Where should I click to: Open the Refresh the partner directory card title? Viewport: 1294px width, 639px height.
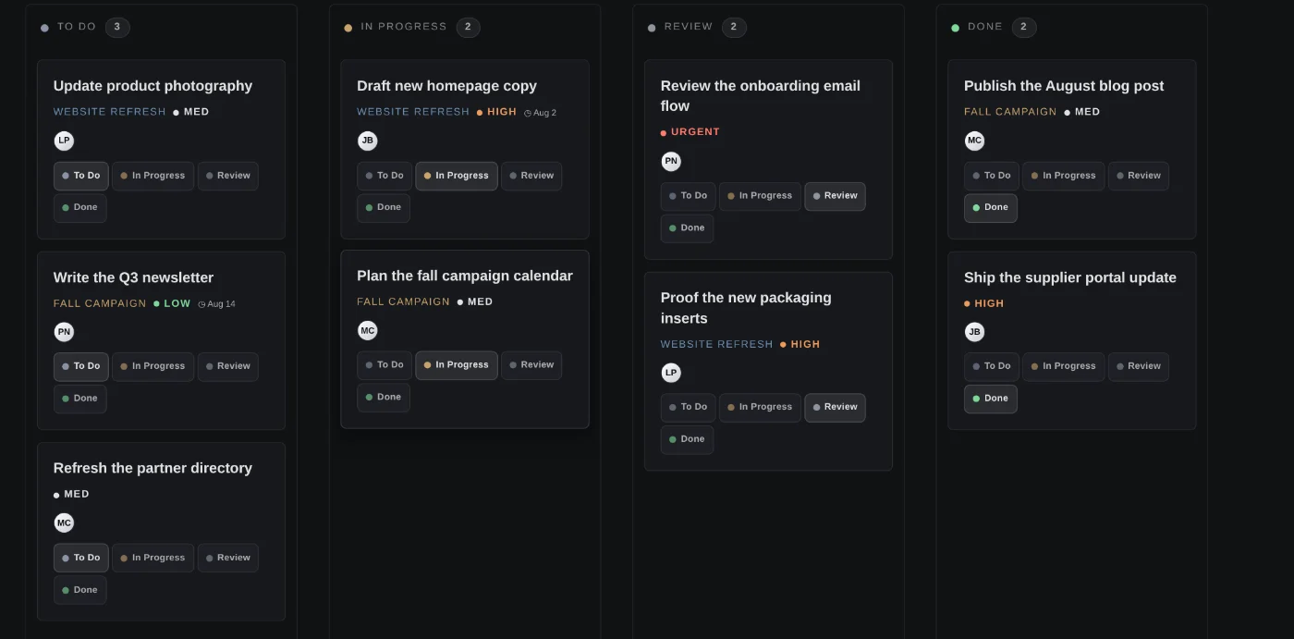[x=153, y=468]
